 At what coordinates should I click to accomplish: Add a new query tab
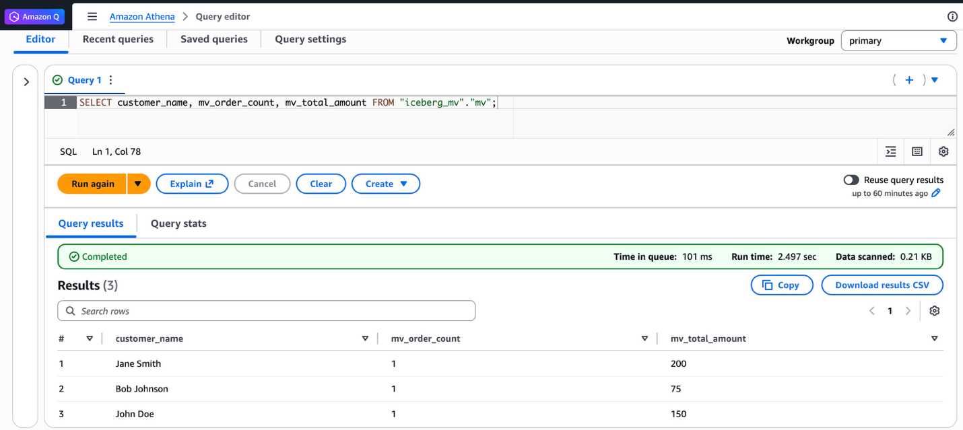pyautogui.click(x=909, y=80)
